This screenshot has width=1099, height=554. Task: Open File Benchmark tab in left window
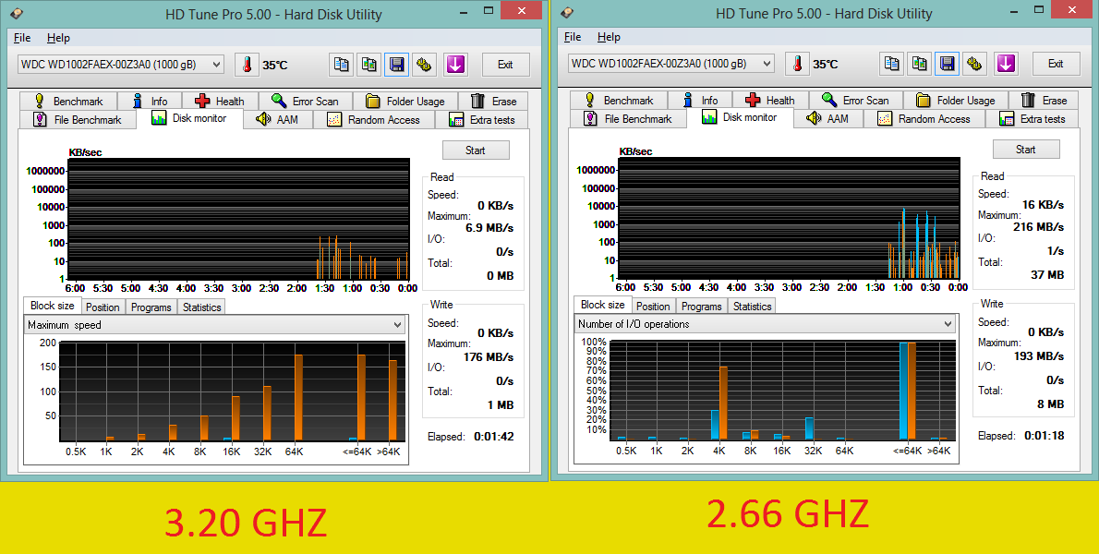click(x=78, y=120)
